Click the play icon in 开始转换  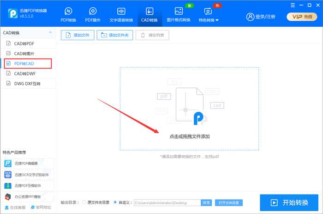(x=274, y=202)
